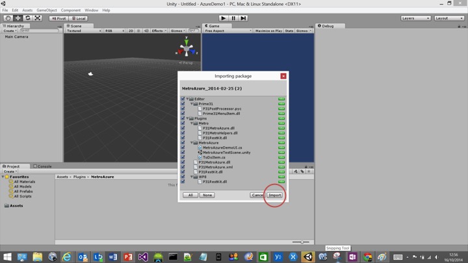
Task: Open the Free Aspect dropdown
Action: point(228,31)
